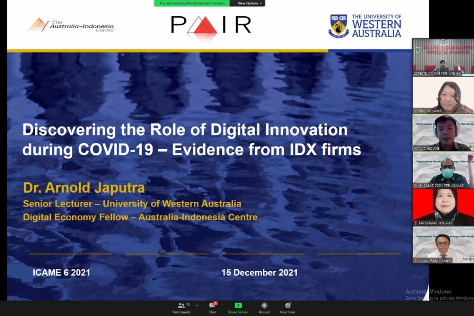Open the Reactions menu
This screenshot has width=474, height=316.
pos(287,308)
